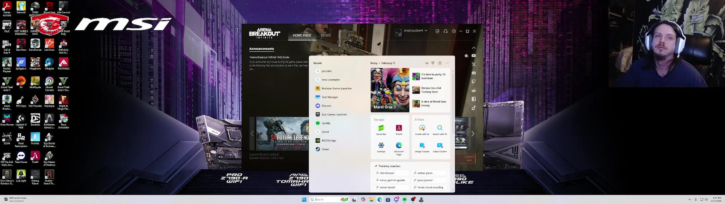Open Fortnite desktop shortcut
The image size is (725, 204).
tap(35, 139)
